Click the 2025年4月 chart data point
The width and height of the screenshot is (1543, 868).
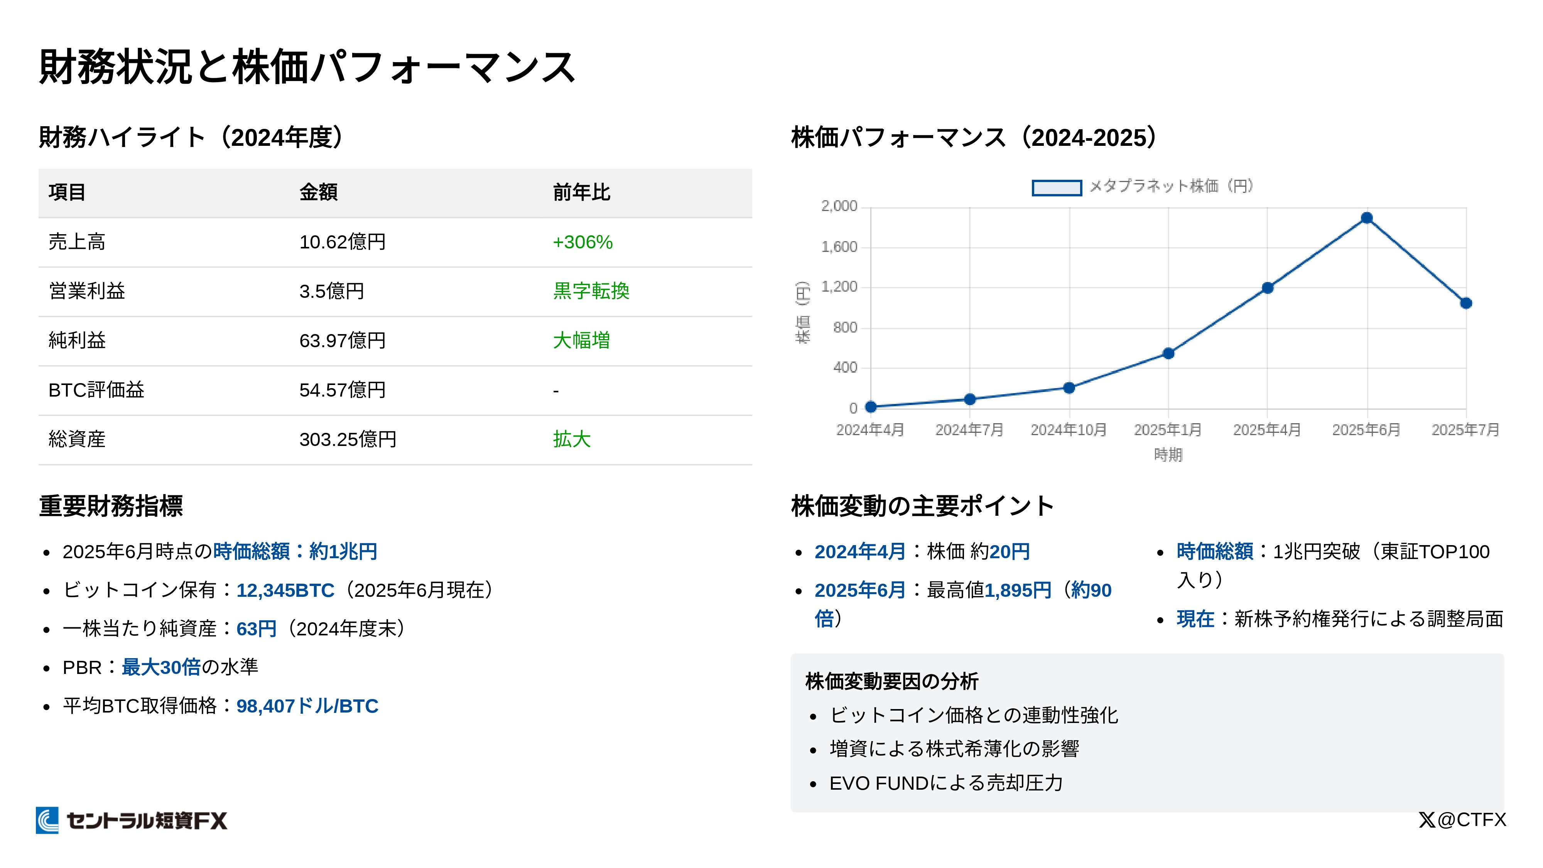click(x=1268, y=288)
